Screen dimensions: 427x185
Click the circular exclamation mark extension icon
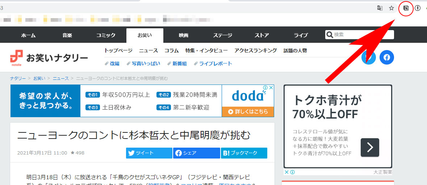point(418,8)
